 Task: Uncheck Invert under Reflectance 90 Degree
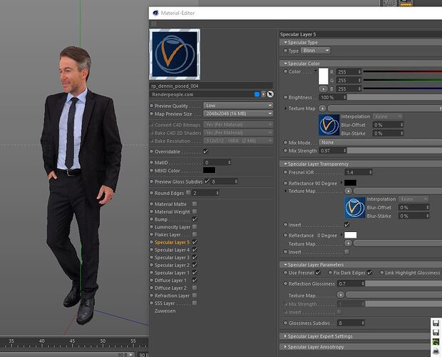[x=346, y=225]
